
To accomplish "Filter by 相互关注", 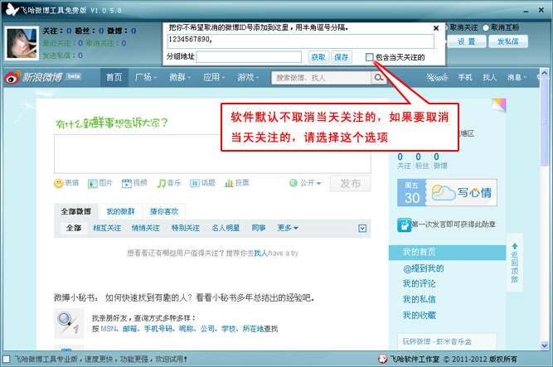I will [107, 228].
